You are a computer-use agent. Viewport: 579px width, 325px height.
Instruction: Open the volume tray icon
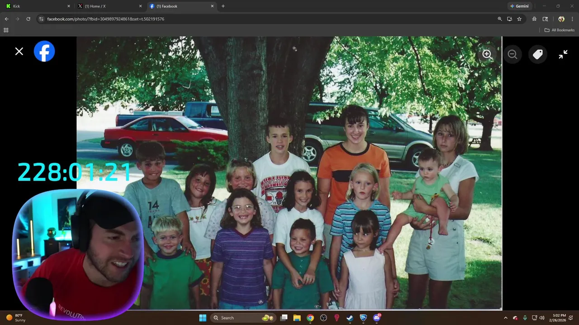(542, 318)
